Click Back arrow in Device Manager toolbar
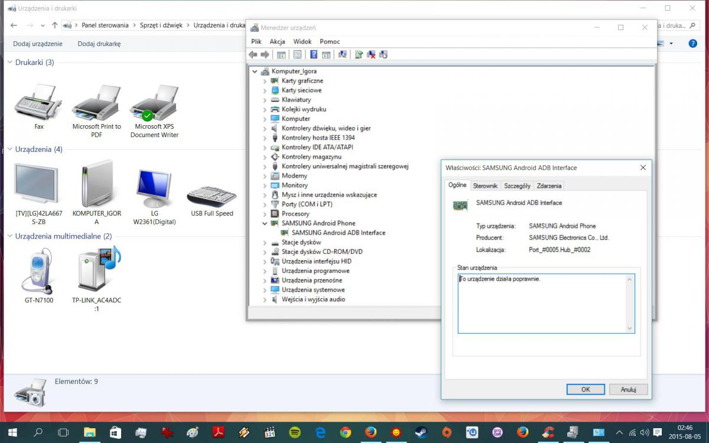The height and width of the screenshot is (443, 709). click(253, 54)
